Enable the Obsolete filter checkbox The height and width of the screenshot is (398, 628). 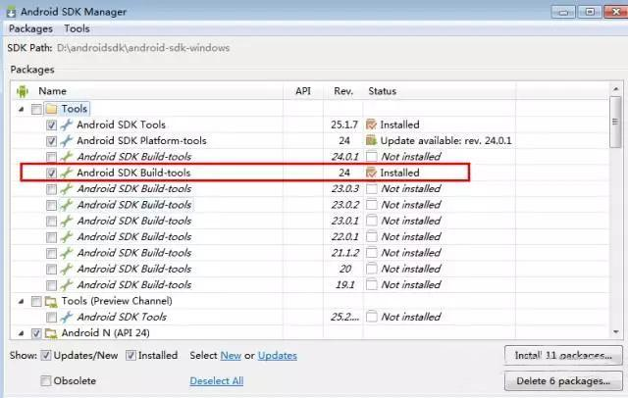coord(46,380)
